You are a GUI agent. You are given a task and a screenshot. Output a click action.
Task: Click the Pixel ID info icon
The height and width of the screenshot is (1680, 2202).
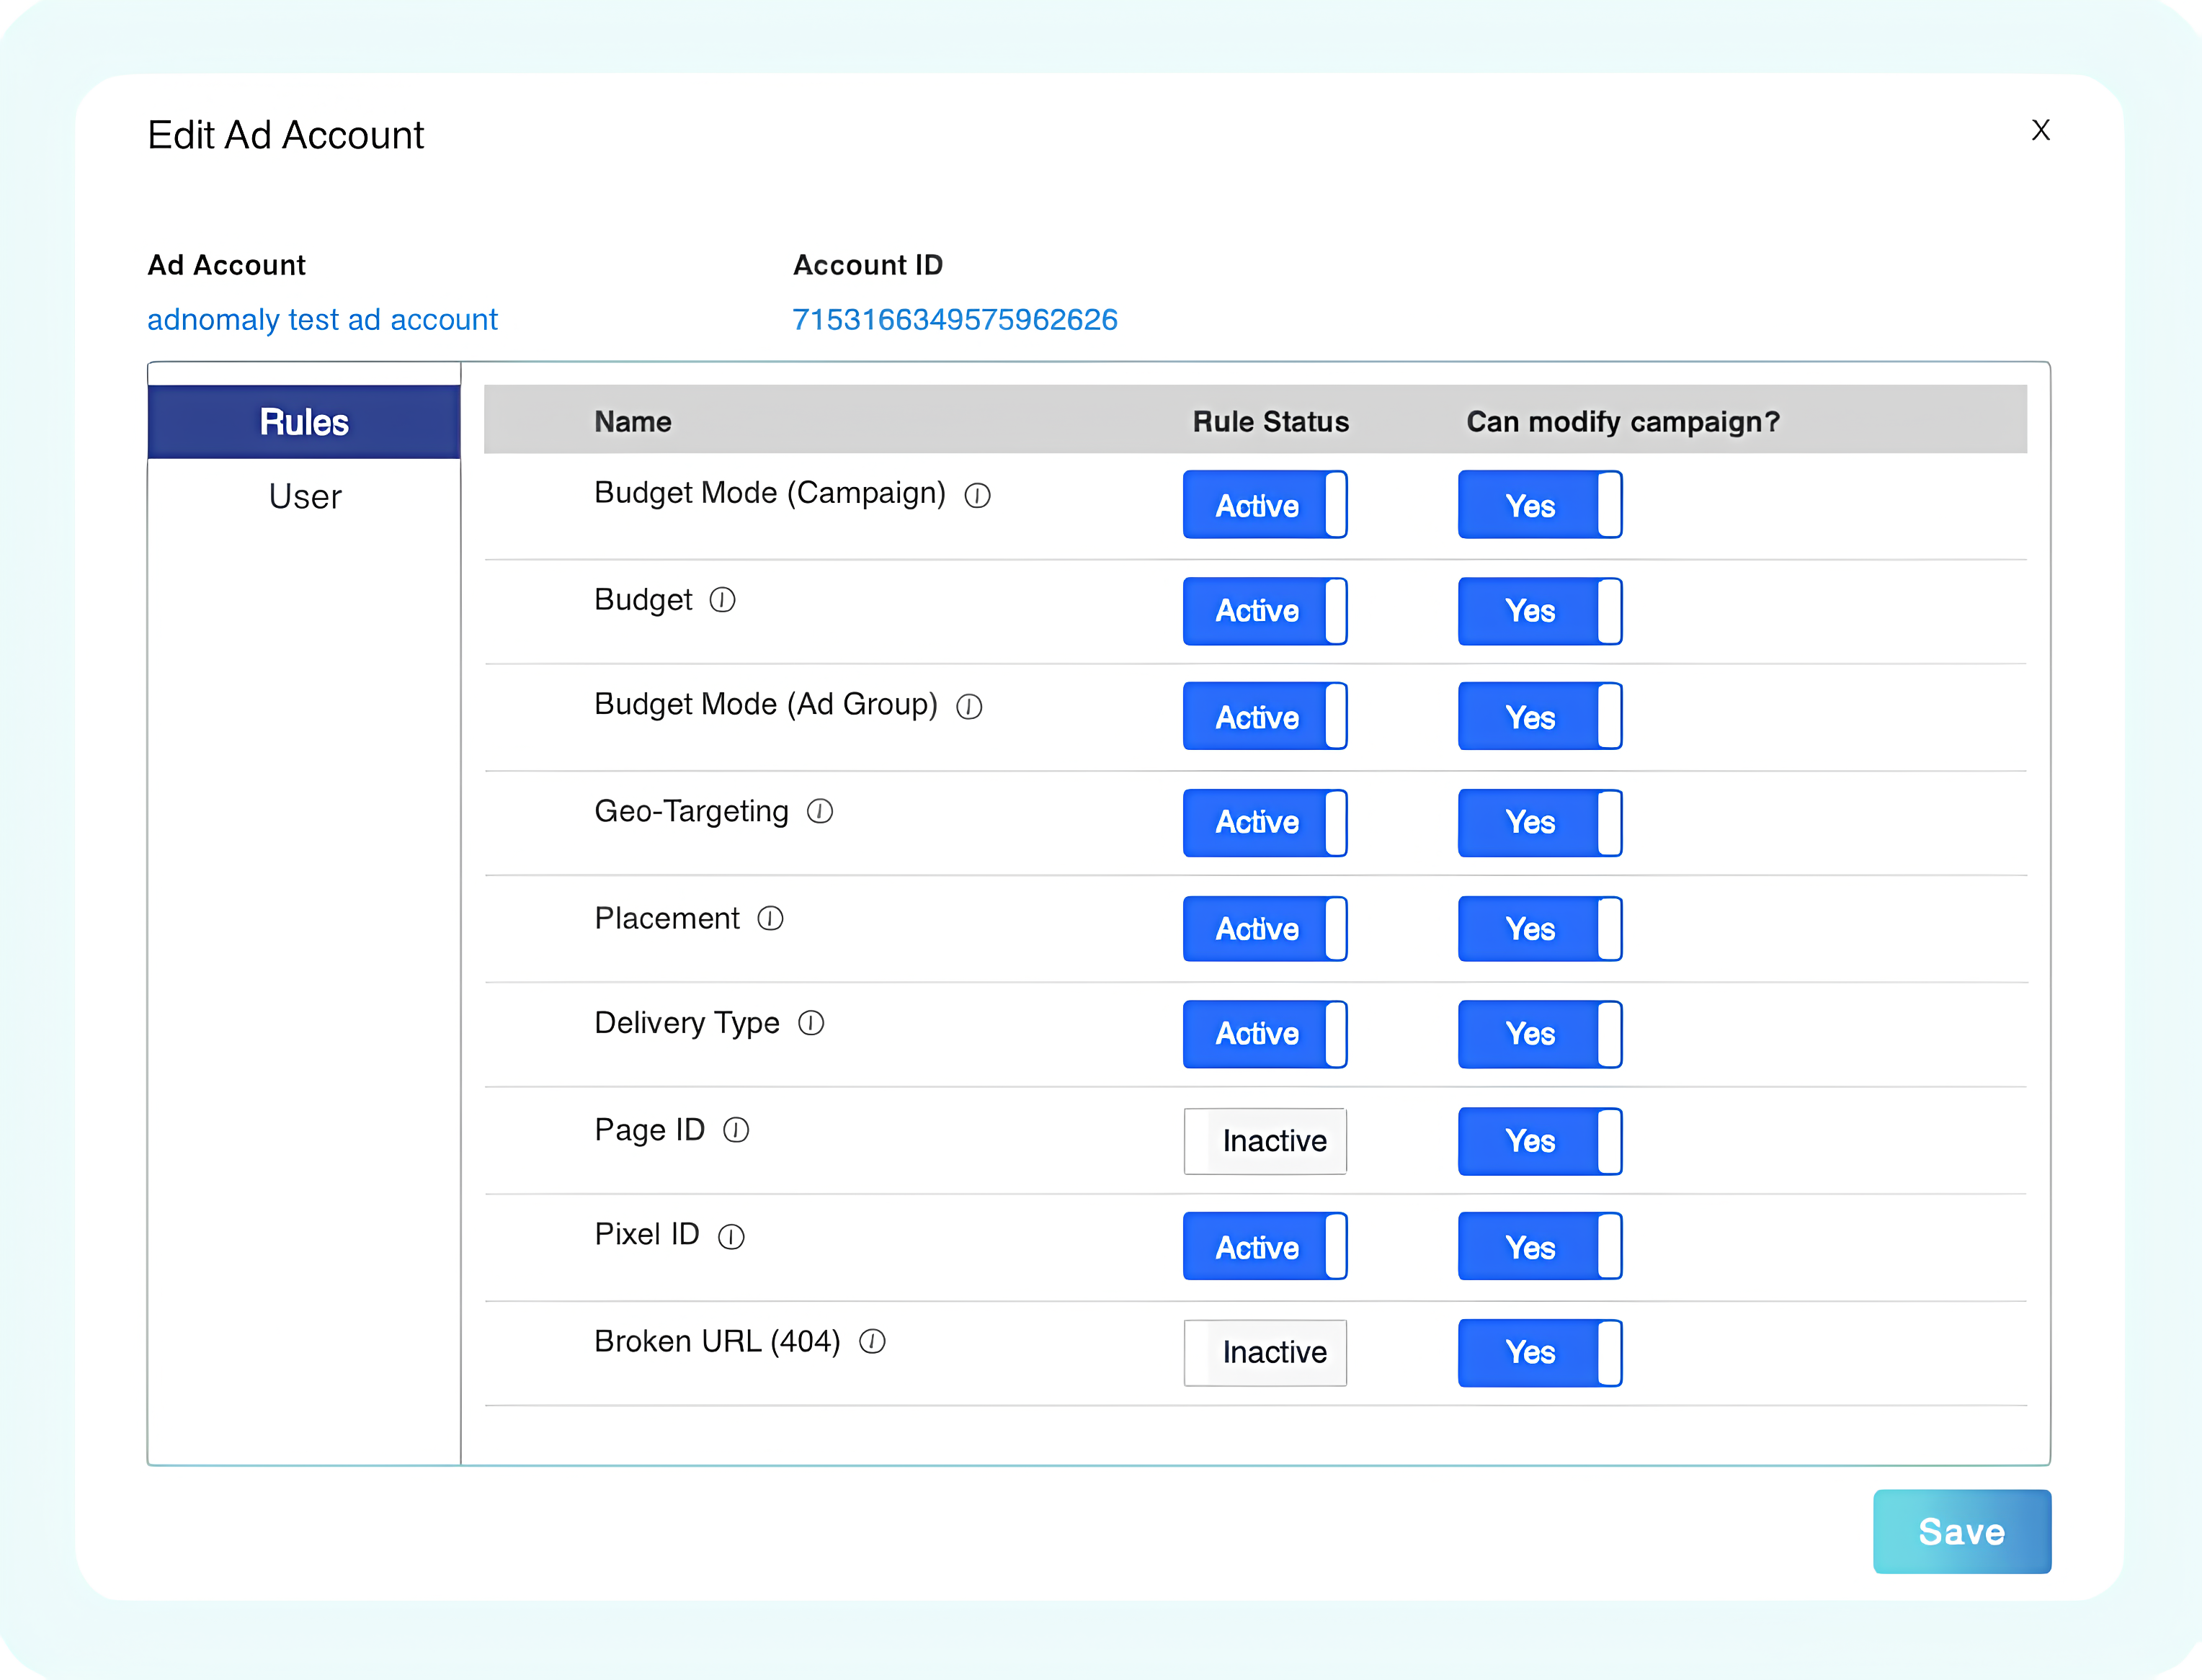(731, 1237)
